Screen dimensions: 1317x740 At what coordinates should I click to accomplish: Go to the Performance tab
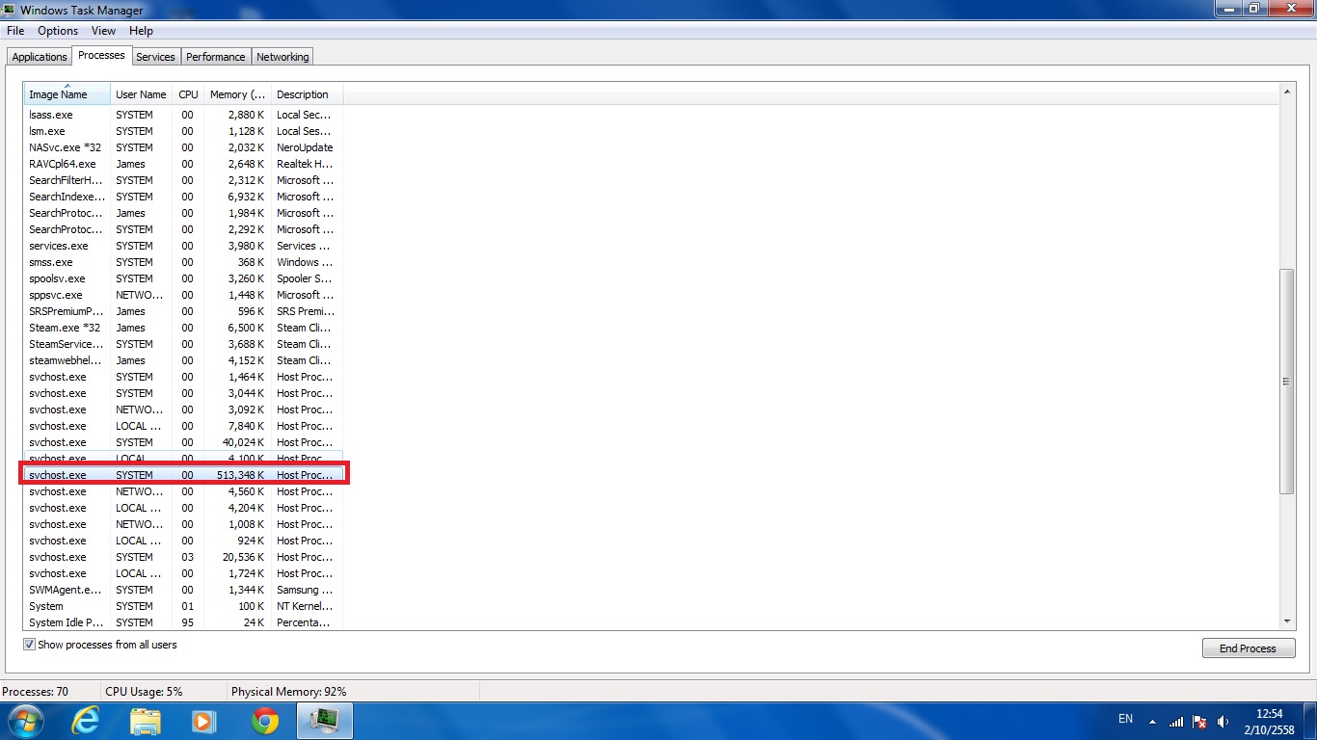216,57
